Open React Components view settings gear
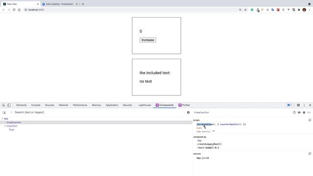The height and width of the screenshot is (176, 313). 188,112
